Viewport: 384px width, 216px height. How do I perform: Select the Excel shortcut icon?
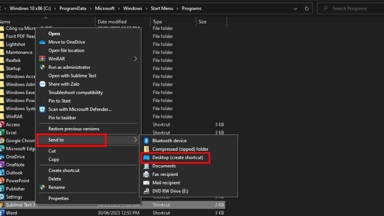pyautogui.click(x=1, y=132)
